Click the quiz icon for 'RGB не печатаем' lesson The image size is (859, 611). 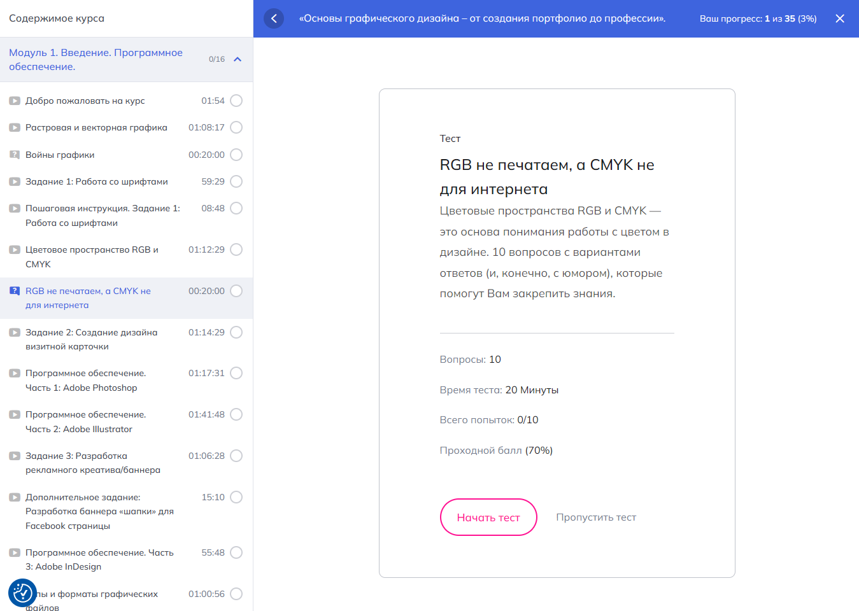point(15,291)
